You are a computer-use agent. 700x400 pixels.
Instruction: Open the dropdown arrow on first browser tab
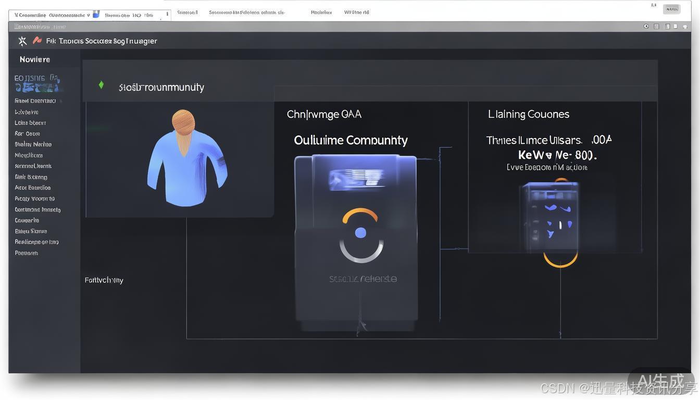[x=89, y=15]
